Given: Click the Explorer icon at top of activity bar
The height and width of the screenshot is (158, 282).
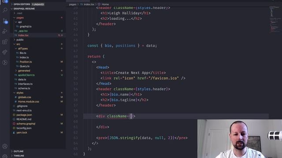Looking at the screenshot, I should tap(5, 1).
